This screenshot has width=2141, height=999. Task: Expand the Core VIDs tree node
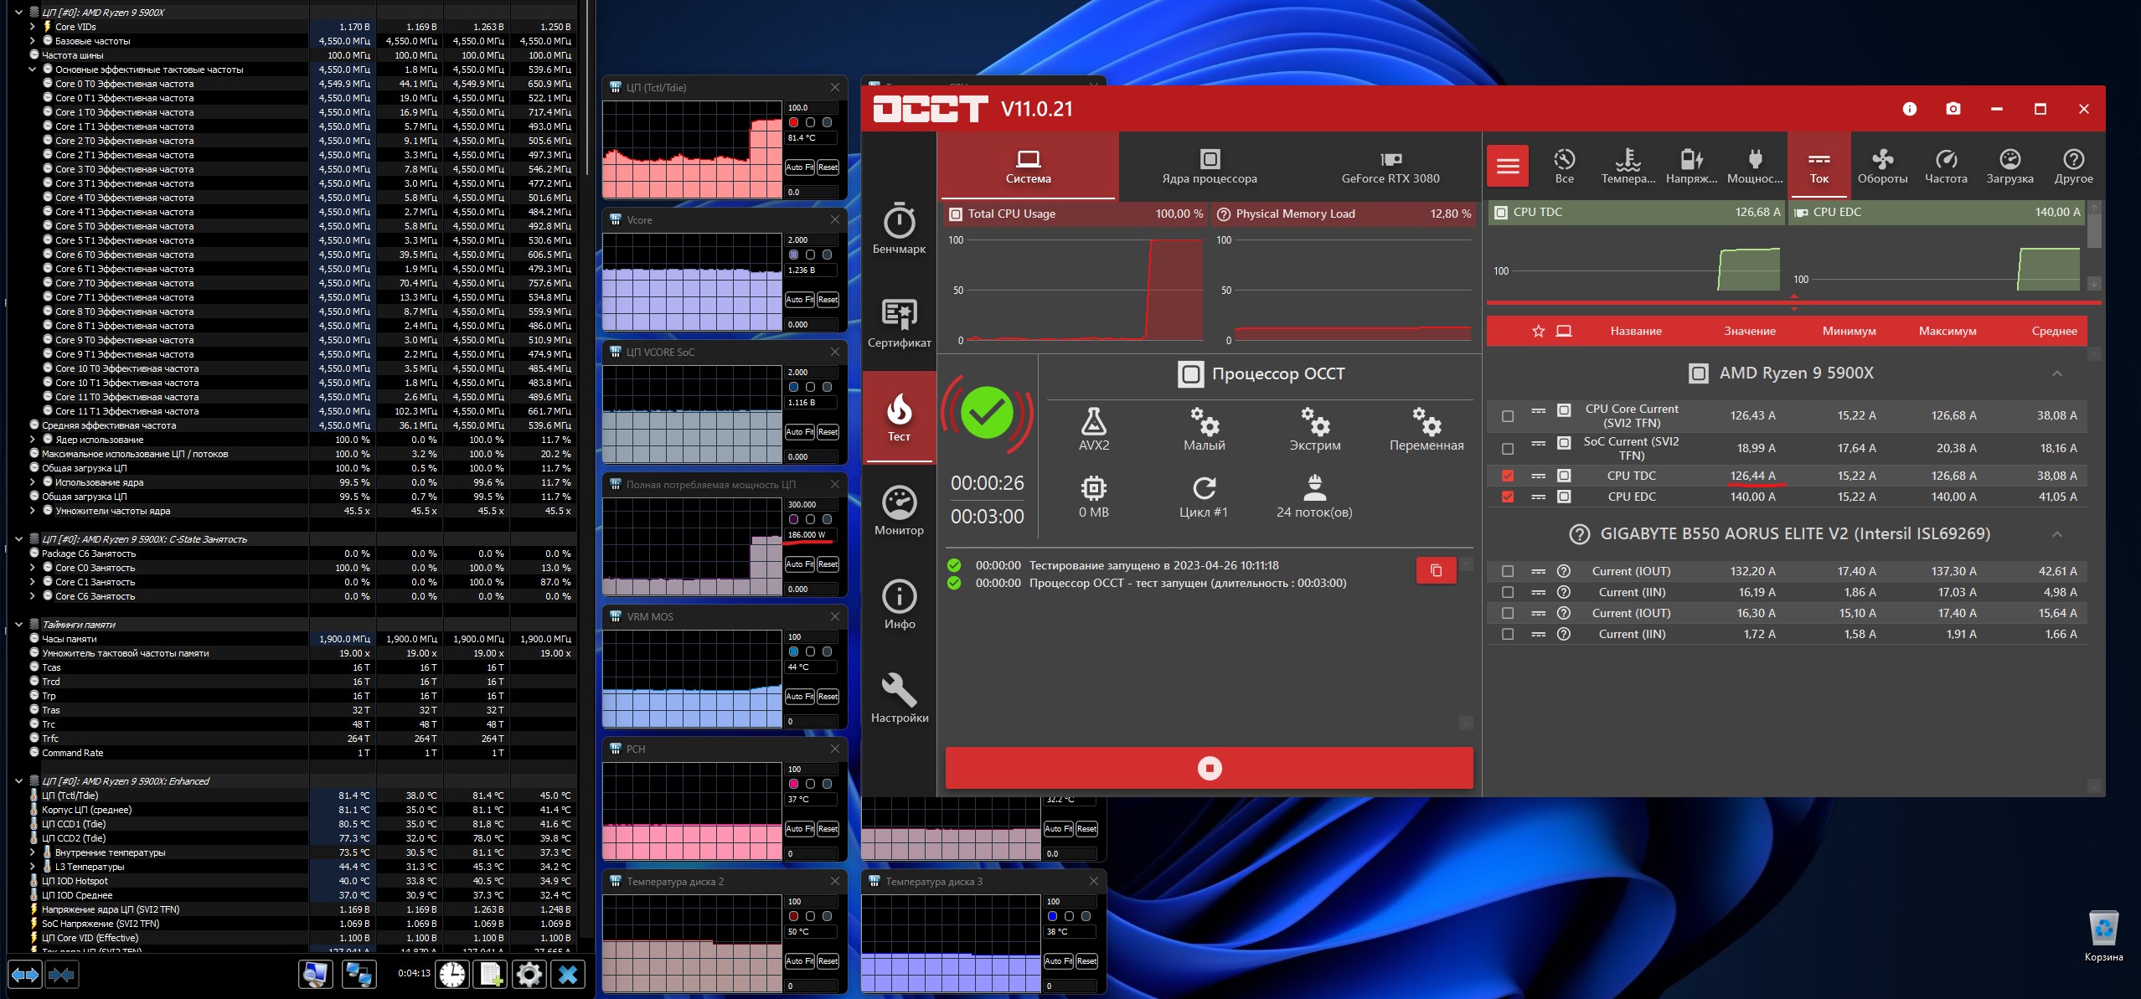[x=33, y=27]
